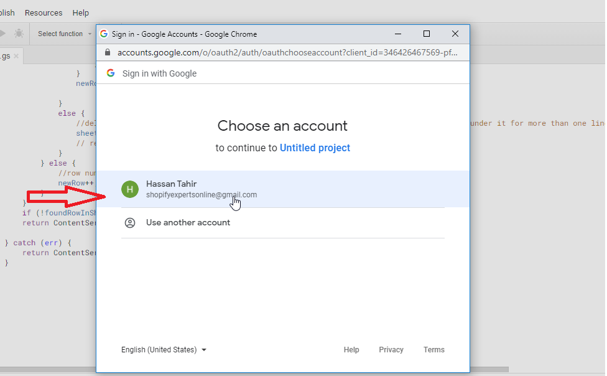Screen dimensions: 607x376
Task: Open the Help menu in script editor
Action: point(80,13)
